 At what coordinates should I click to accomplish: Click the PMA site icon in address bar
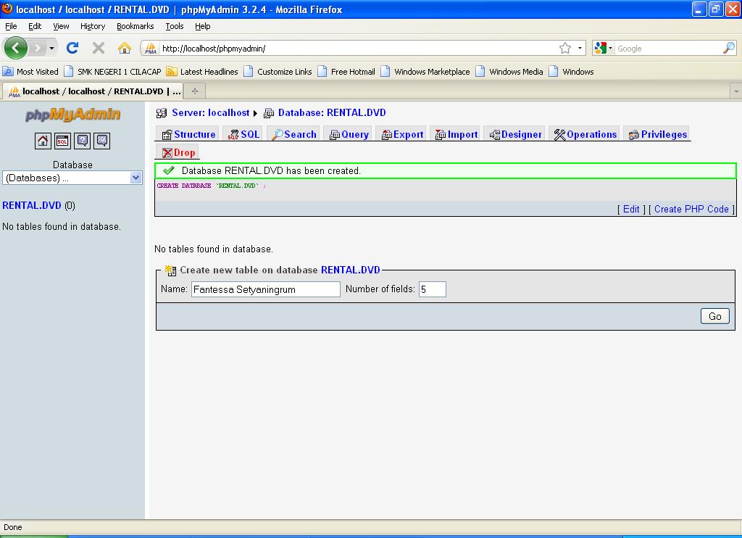click(x=151, y=48)
